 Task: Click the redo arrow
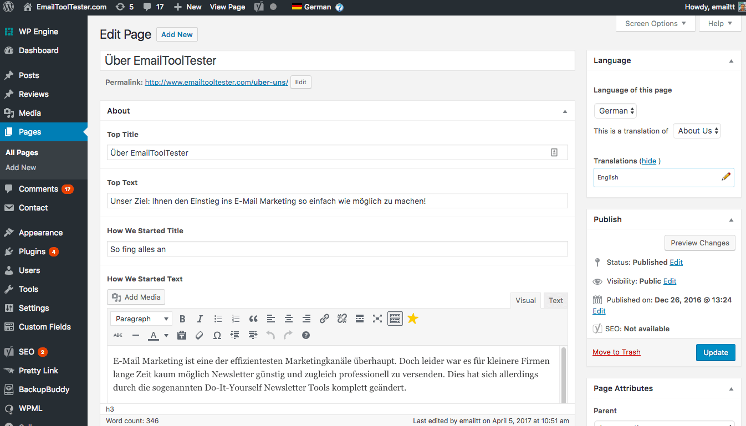[x=288, y=335]
